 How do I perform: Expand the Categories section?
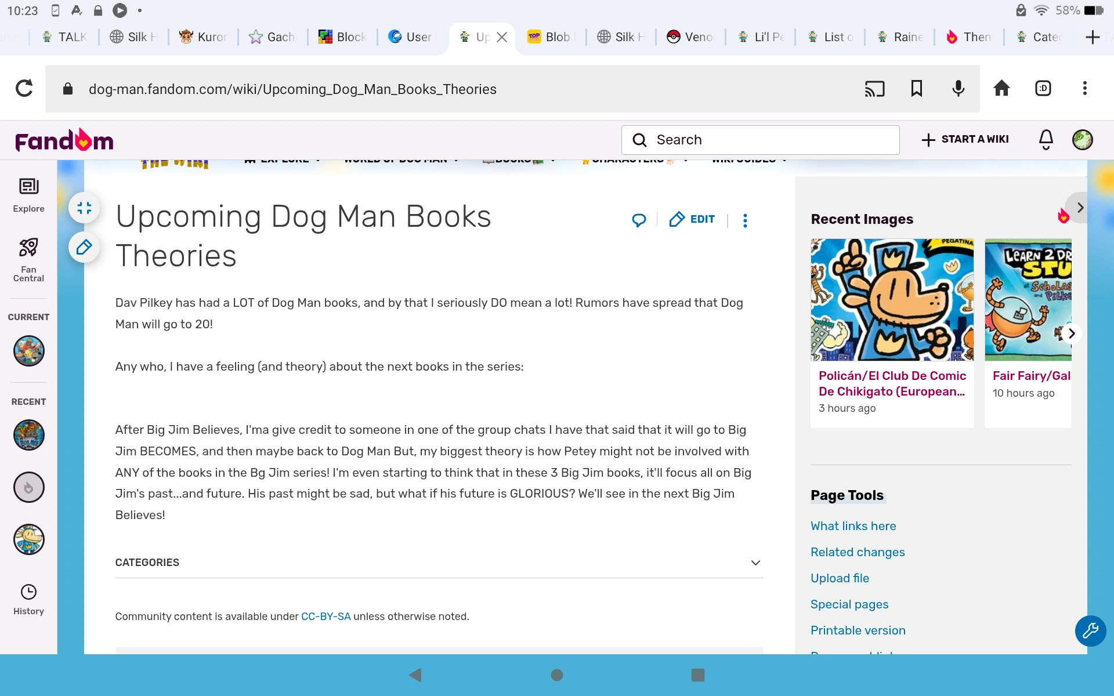coord(755,563)
